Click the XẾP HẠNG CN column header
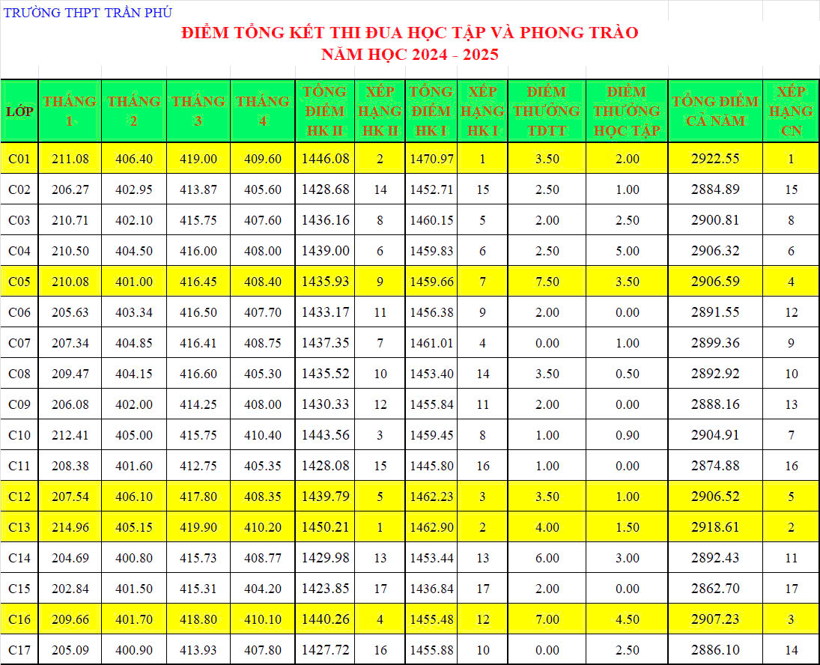820x665 pixels. (791, 111)
